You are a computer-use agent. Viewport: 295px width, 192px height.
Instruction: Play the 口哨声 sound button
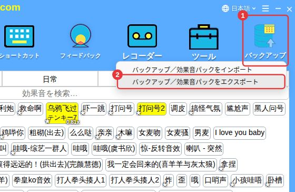(x=215, y=180)
